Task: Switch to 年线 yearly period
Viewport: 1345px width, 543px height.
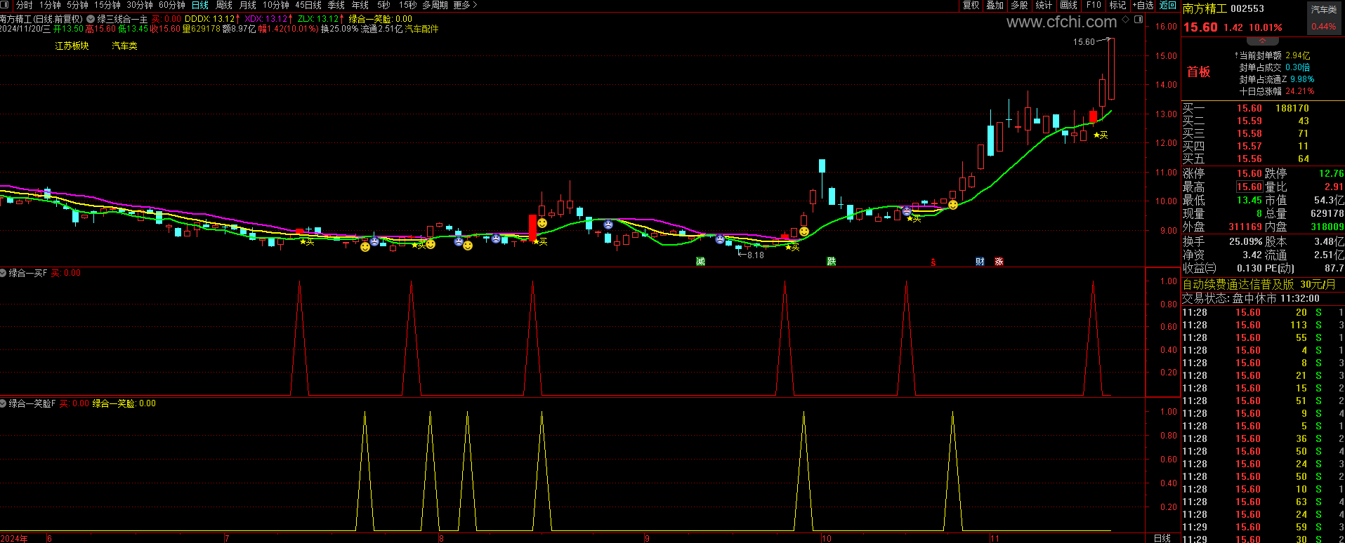Action: pyautogui.click(x=360, y=5)
